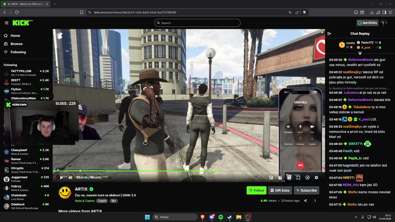Screen dimensions: 395x222
Task: Click realSmejky username at 03:45:22
Action: point(352,72)
